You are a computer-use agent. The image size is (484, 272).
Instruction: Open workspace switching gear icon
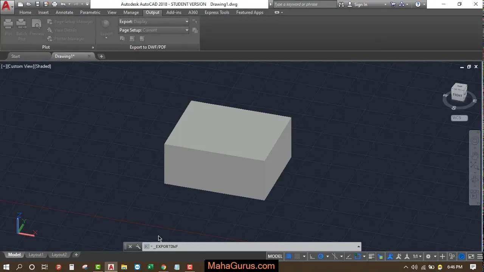tap(428, 256)
